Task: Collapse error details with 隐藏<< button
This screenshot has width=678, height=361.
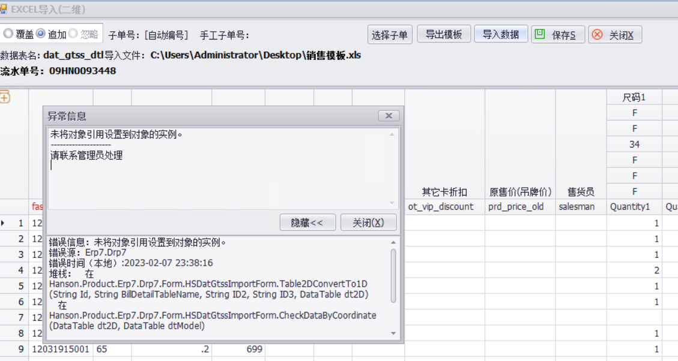Action: click(x=307, y=222)
